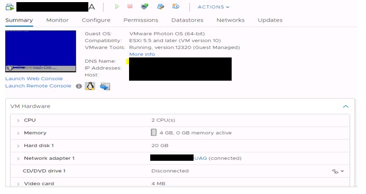
Task: Power off the VM with red stop icon
Action: [x=130, y=6]
